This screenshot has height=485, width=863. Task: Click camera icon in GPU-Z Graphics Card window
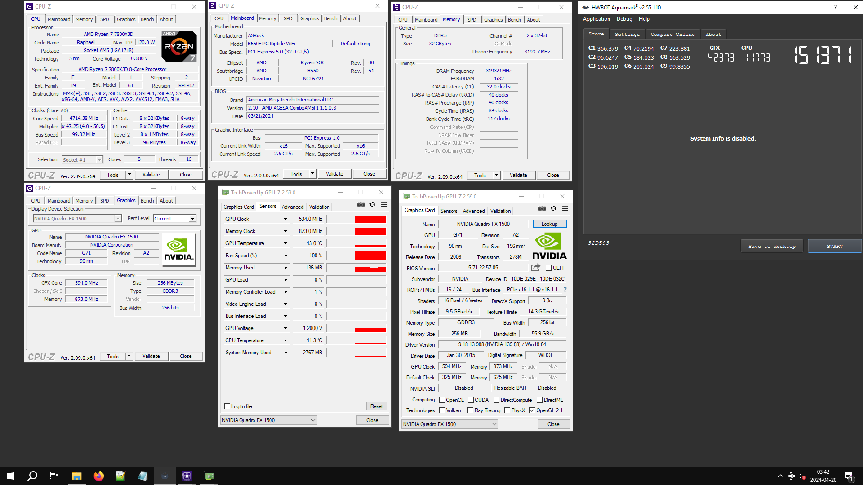click(542, 208)
